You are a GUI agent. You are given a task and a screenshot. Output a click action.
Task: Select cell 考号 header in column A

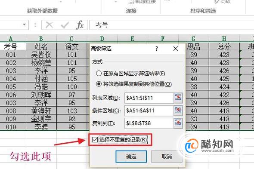point(13,46)
